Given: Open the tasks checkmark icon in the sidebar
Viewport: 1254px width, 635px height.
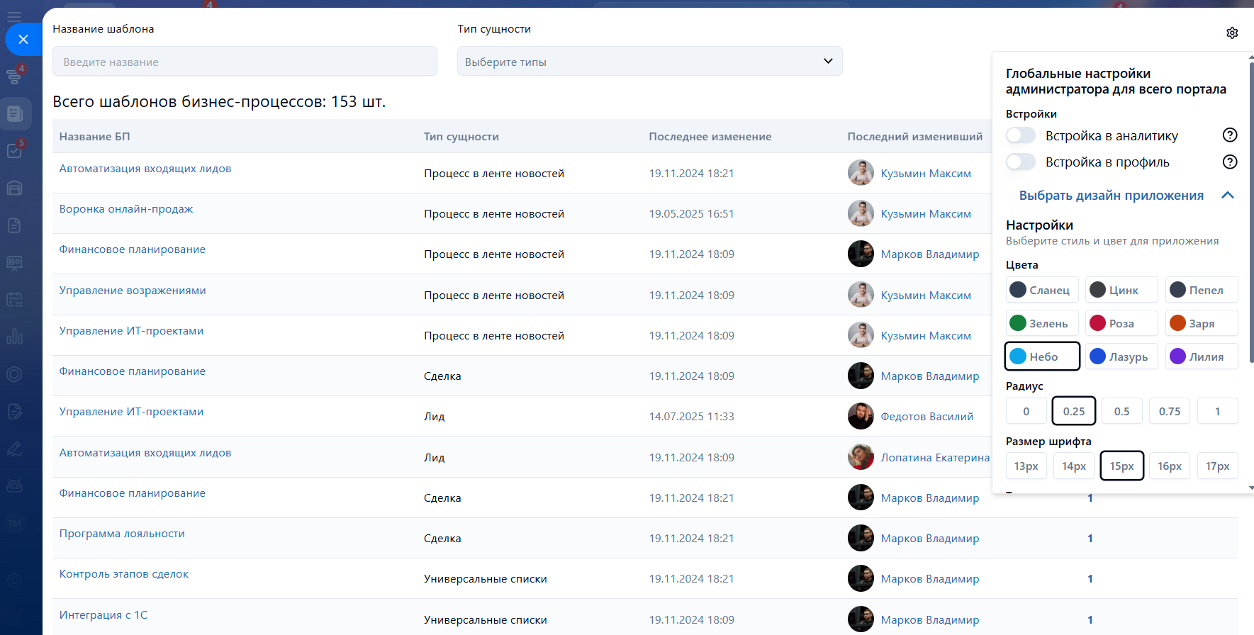Looking at the screenshot, I should [x=15, y=150].
